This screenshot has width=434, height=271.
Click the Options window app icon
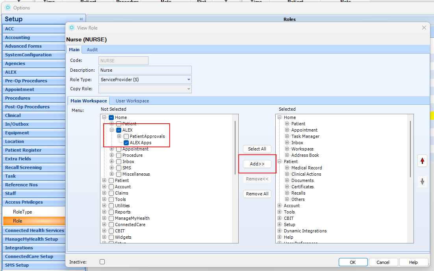point(8,8)
